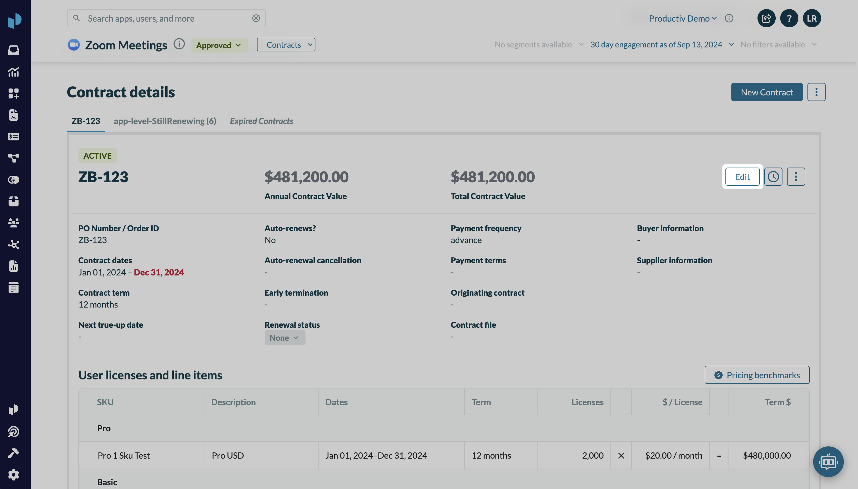Open the LR user avatar menu

812,18
